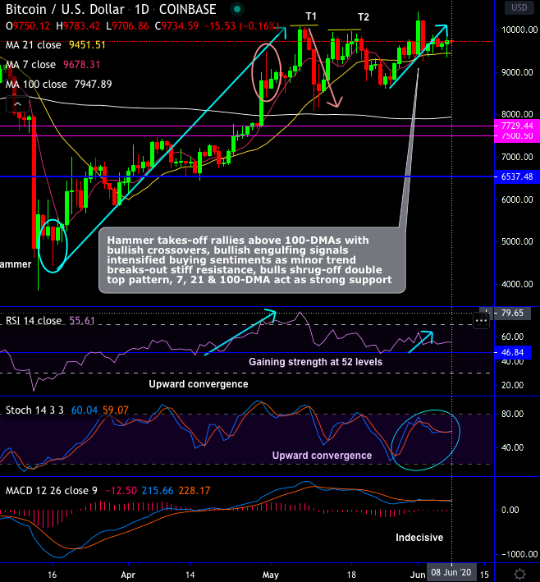
Task: Select the RSI 'Upward convergence' white note
Action: click(199, 384)
